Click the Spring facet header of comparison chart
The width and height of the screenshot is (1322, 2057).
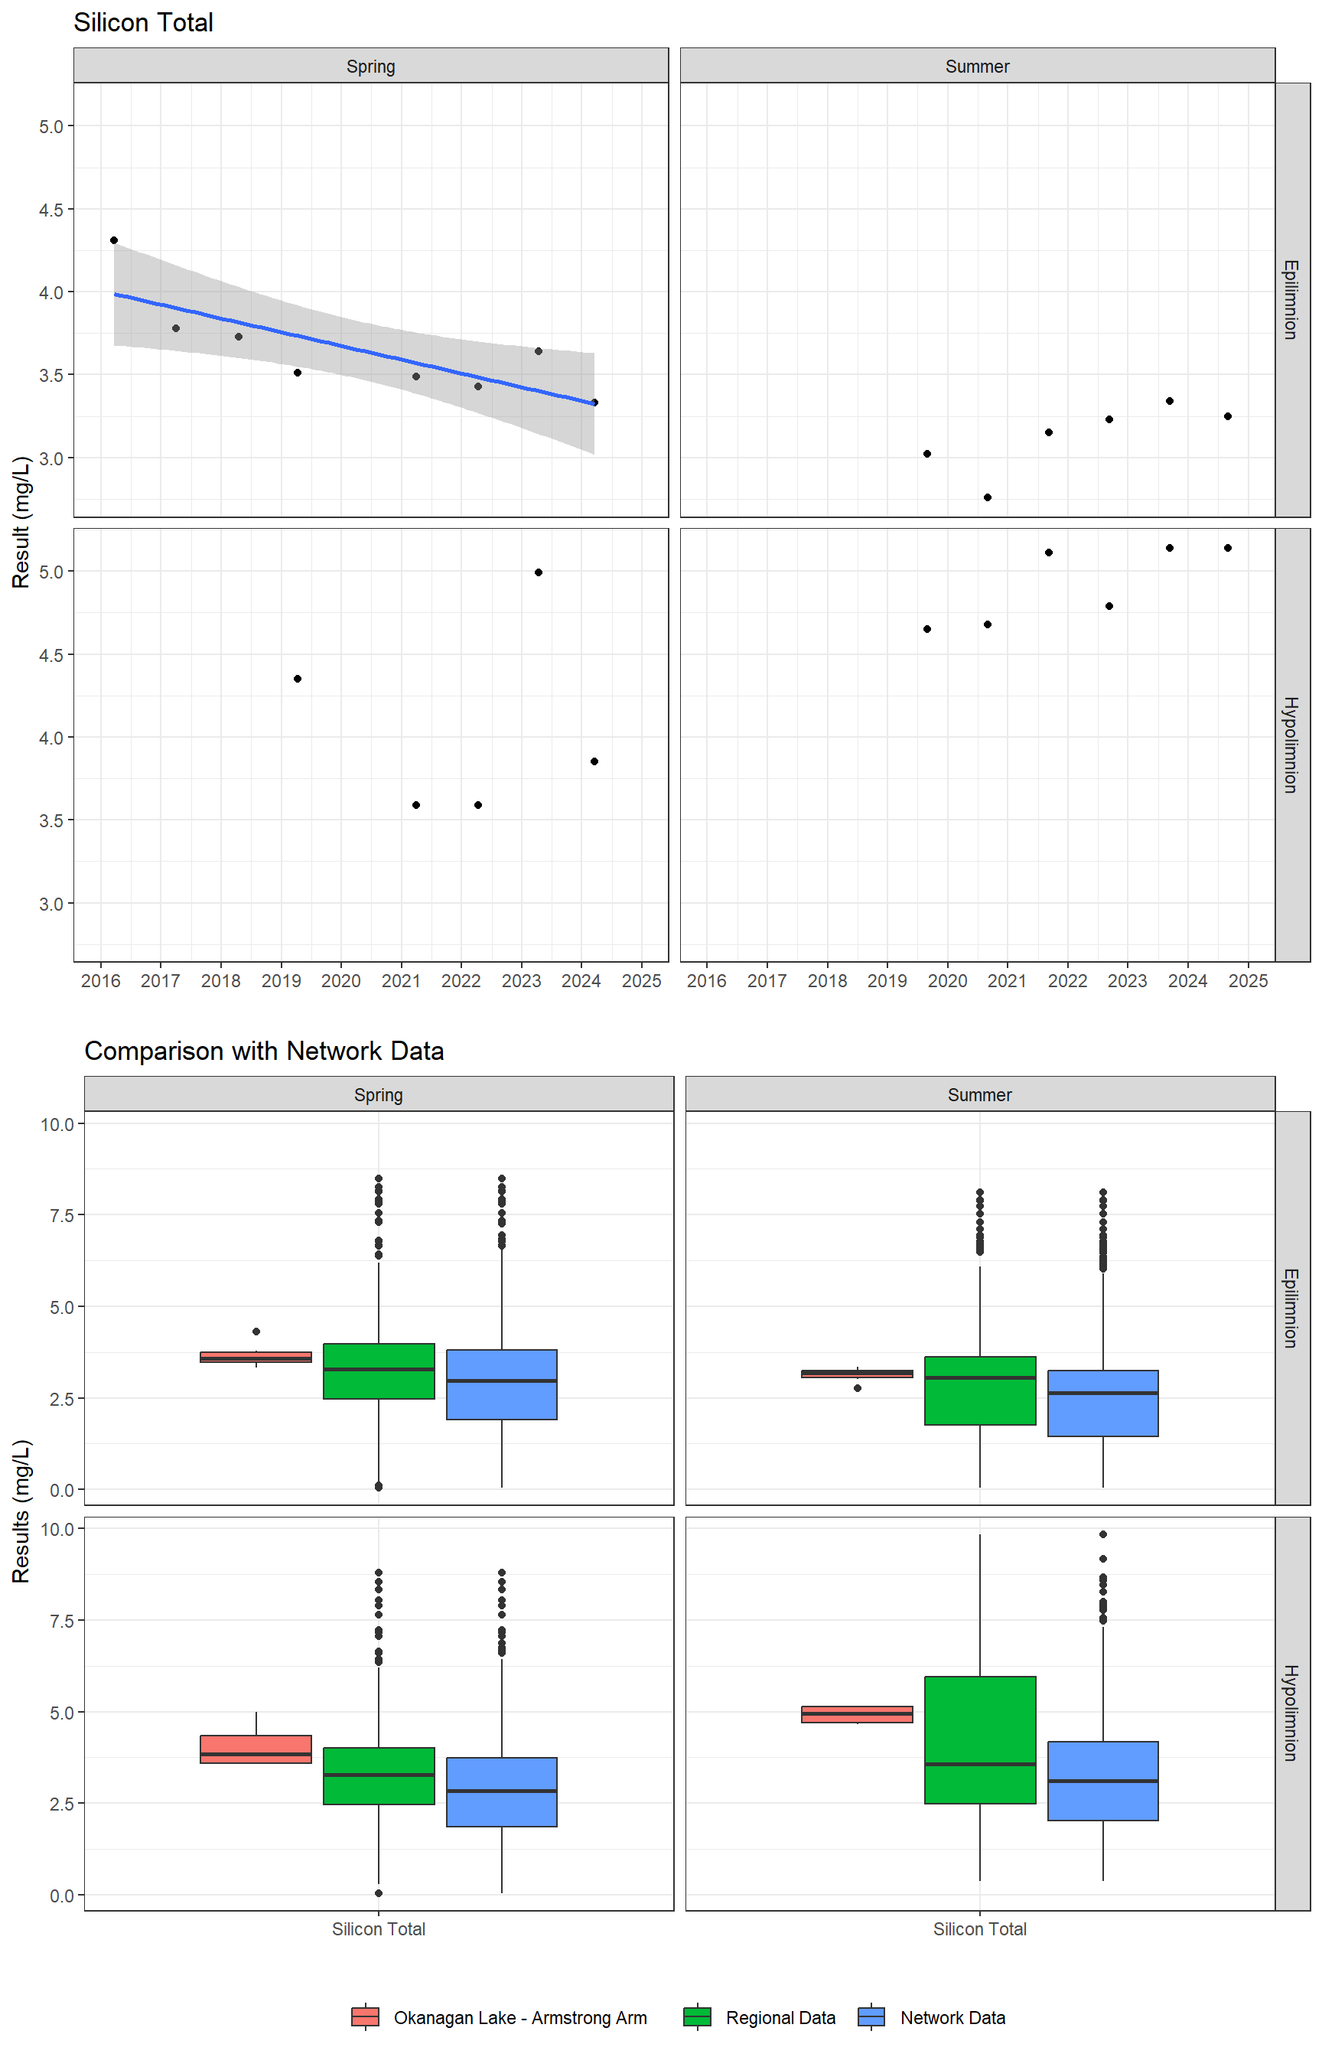379,1094
